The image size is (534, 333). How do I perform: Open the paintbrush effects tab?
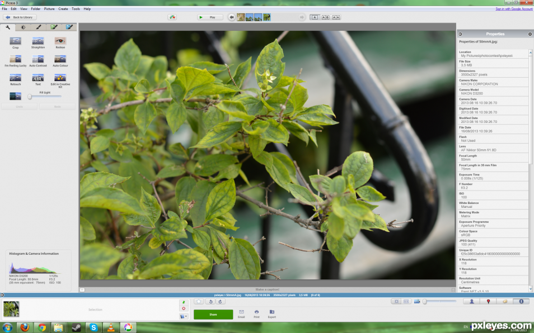coord(39,27)
